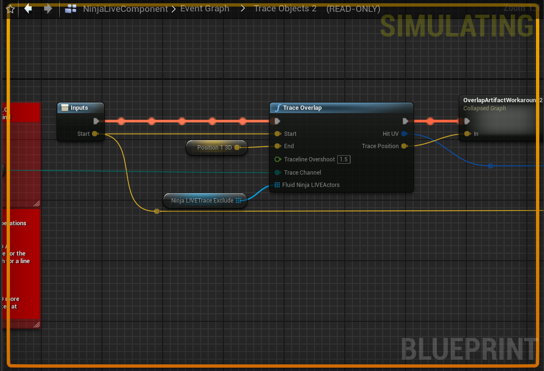
Task: Edit the Traceline Overshoot value field
Action: [344, 159]
